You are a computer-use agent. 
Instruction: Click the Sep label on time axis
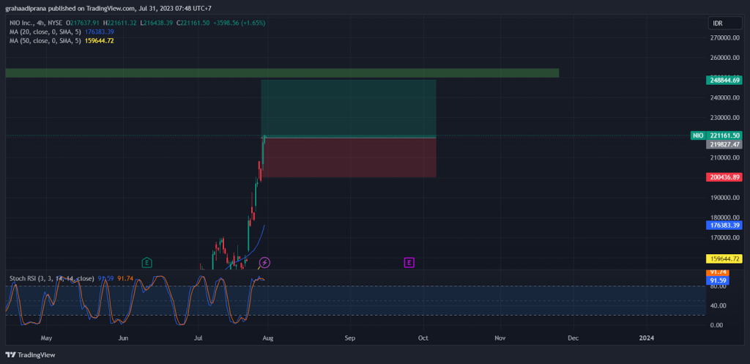(x=350, y=338)
